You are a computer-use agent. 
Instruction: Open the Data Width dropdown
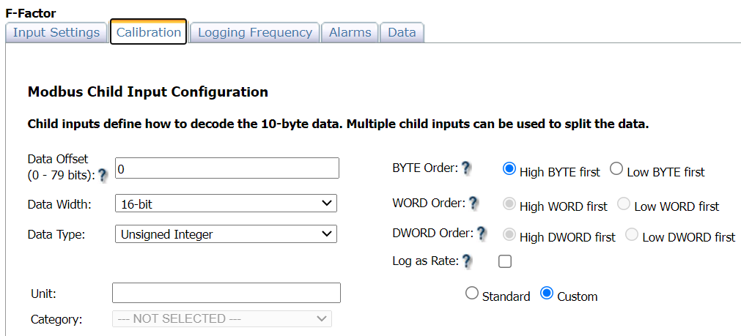pos(226,204)
